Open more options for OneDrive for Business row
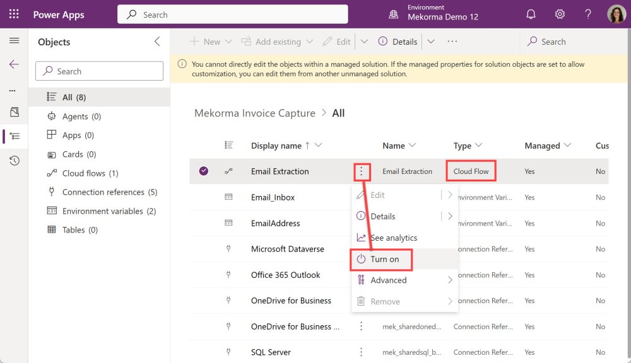This screenshot has height=363, width=631. (361, 326)
